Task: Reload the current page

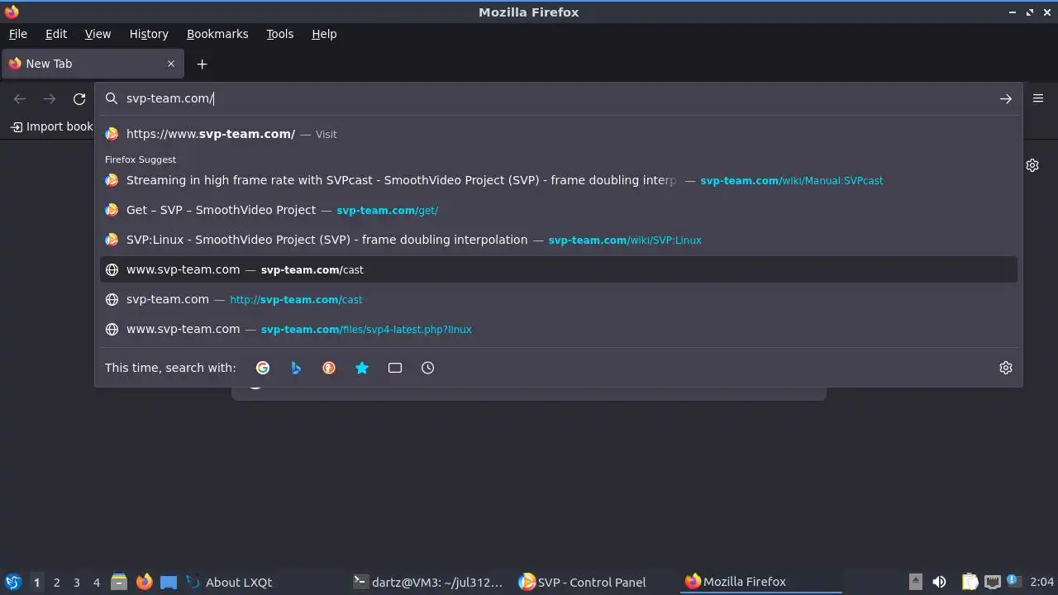Action: [x=79, y=98]
